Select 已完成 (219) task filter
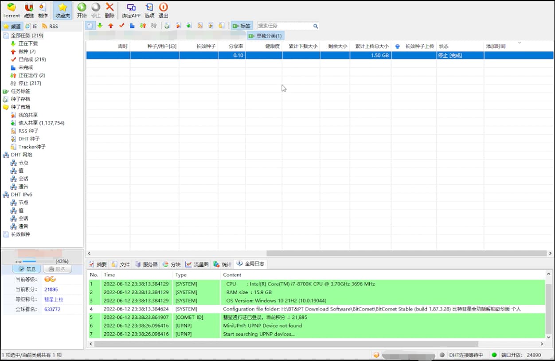 point(32,59)
